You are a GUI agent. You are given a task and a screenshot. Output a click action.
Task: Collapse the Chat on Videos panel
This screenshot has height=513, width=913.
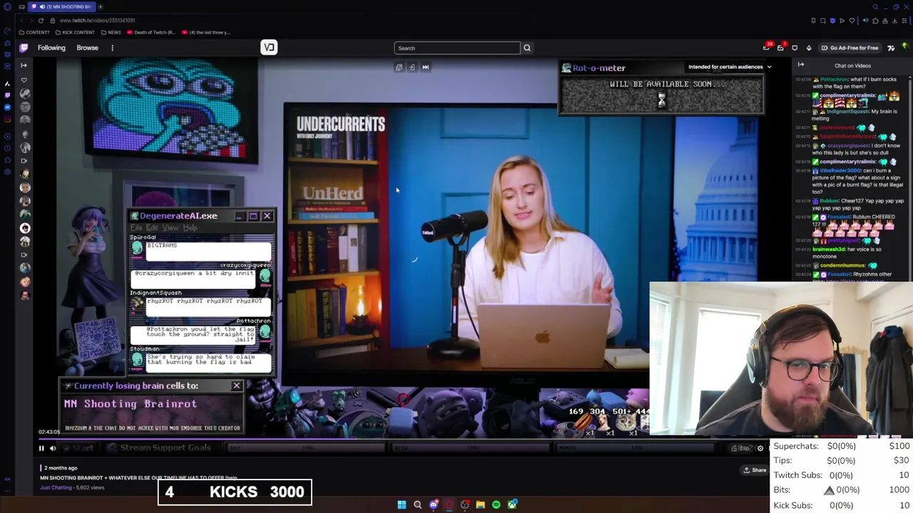point(801,65)
